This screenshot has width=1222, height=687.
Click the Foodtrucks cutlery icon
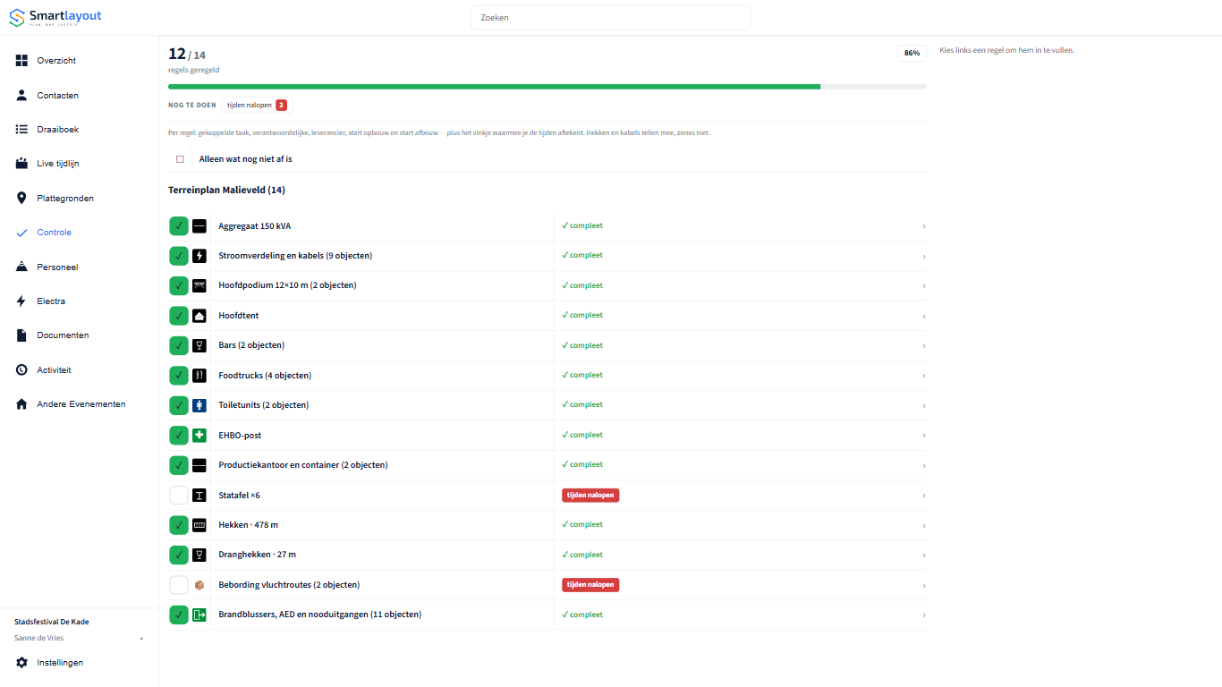point(199,376)
